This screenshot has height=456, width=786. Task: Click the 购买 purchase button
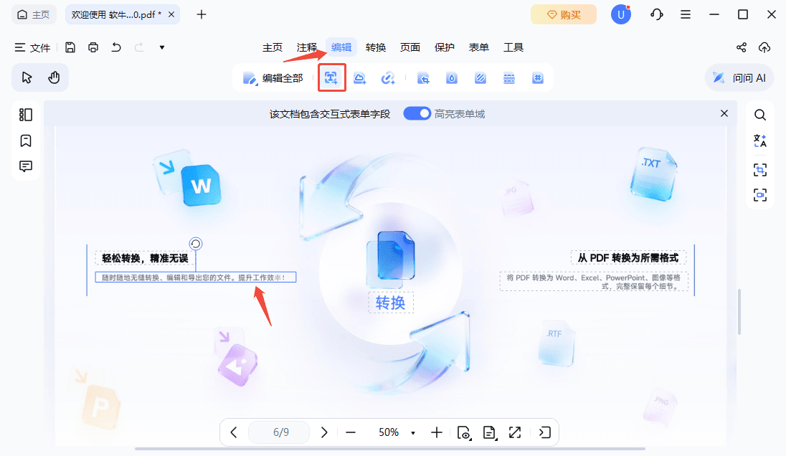coord(564,14)
